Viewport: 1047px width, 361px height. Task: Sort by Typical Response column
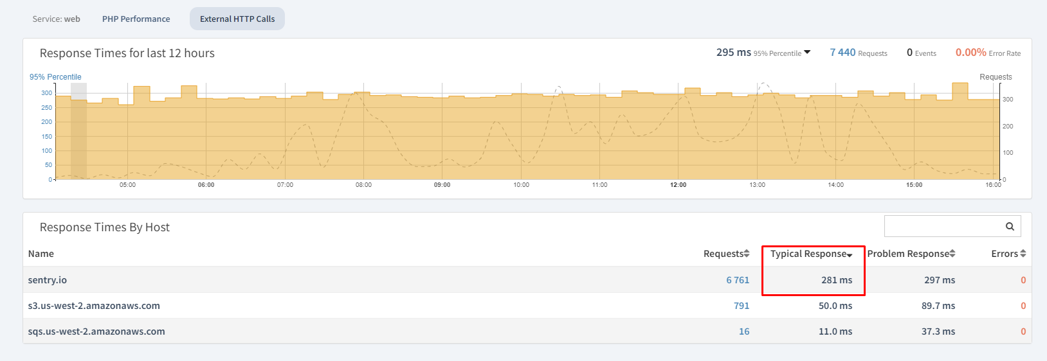pyautogui.click(x=812, y=254)
